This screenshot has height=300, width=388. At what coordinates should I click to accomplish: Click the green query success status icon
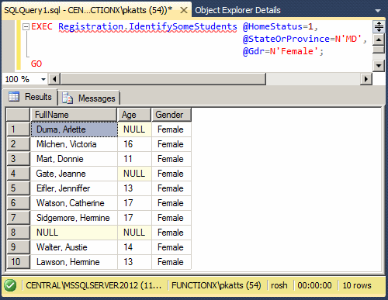pyautogui.click(x=10, y=285)
